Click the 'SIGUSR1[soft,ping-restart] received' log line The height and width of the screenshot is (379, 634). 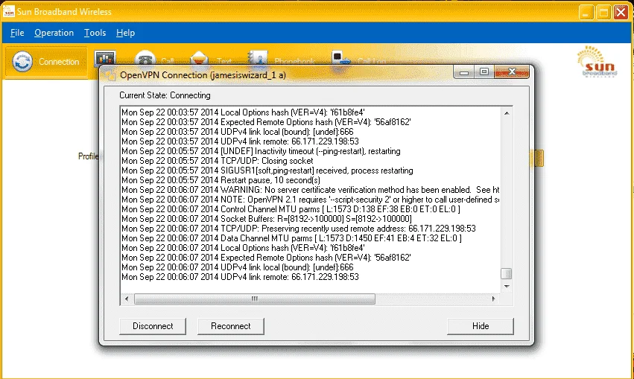267,171
